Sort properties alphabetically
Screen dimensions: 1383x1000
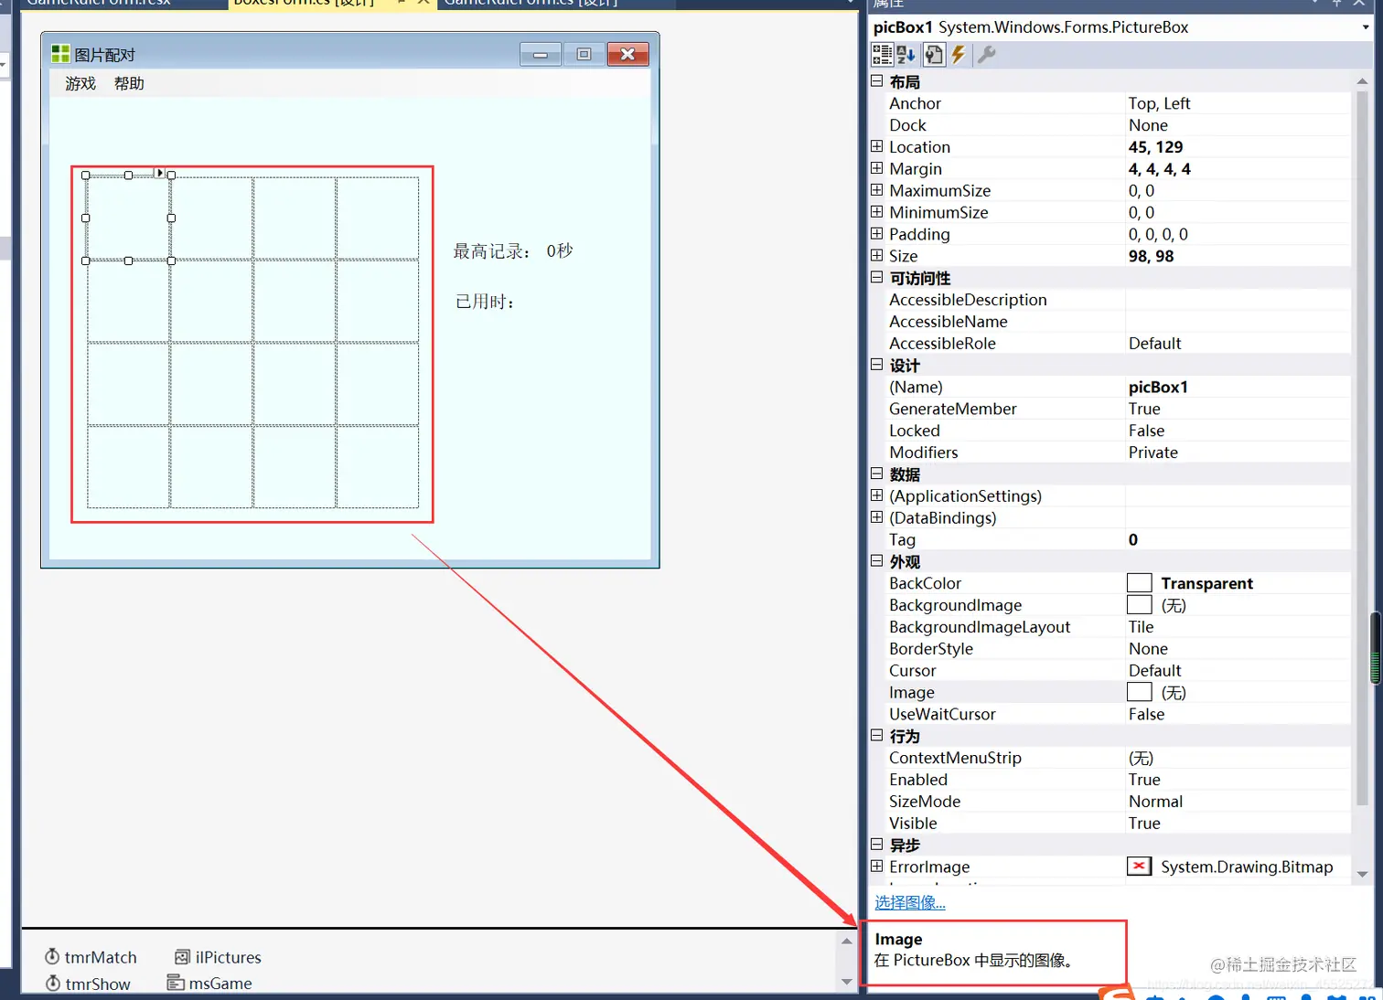click(906, 55)
